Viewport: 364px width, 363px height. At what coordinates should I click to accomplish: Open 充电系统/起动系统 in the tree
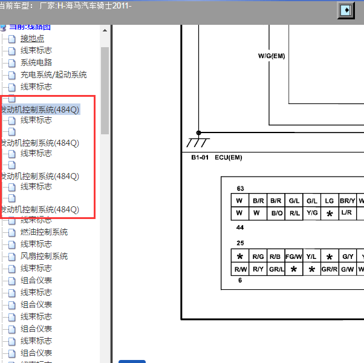coord(53,74)
